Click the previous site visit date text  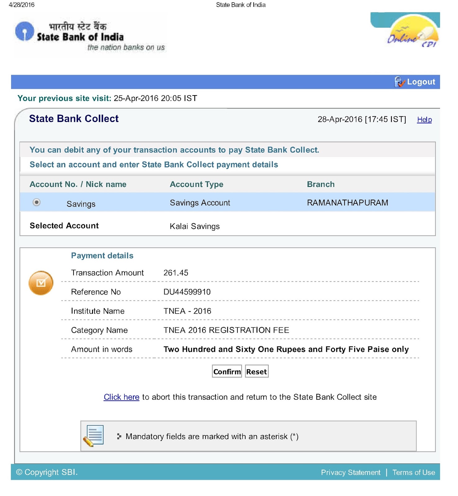tap(155, 98)
